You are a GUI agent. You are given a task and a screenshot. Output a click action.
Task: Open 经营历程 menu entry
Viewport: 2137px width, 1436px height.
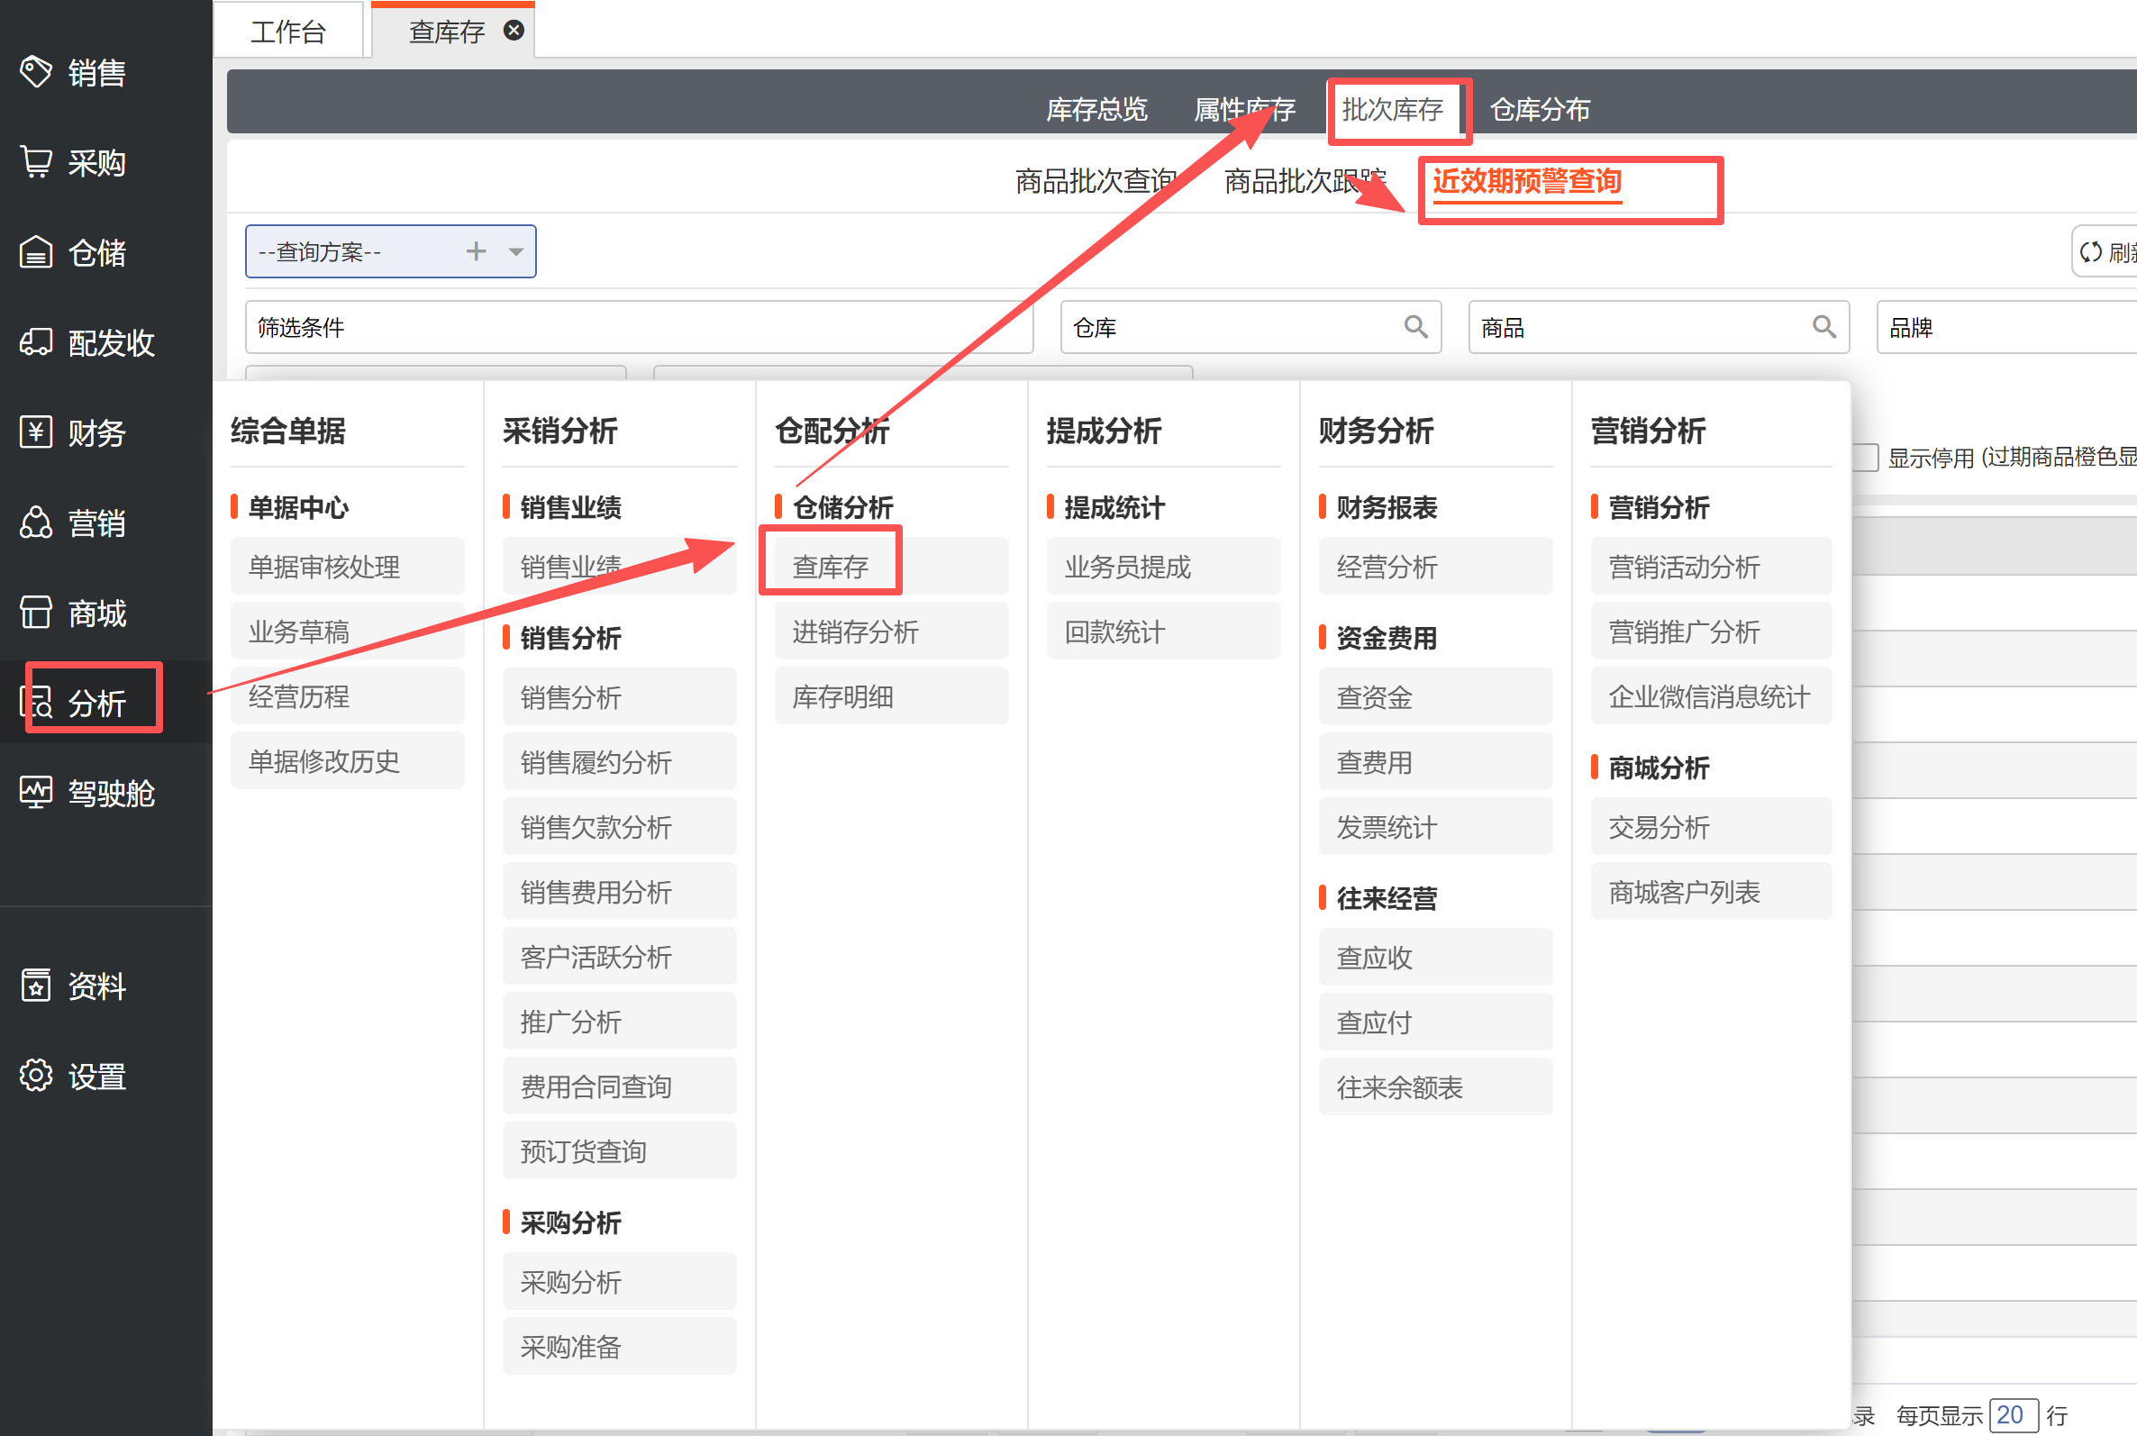(348, 696)
